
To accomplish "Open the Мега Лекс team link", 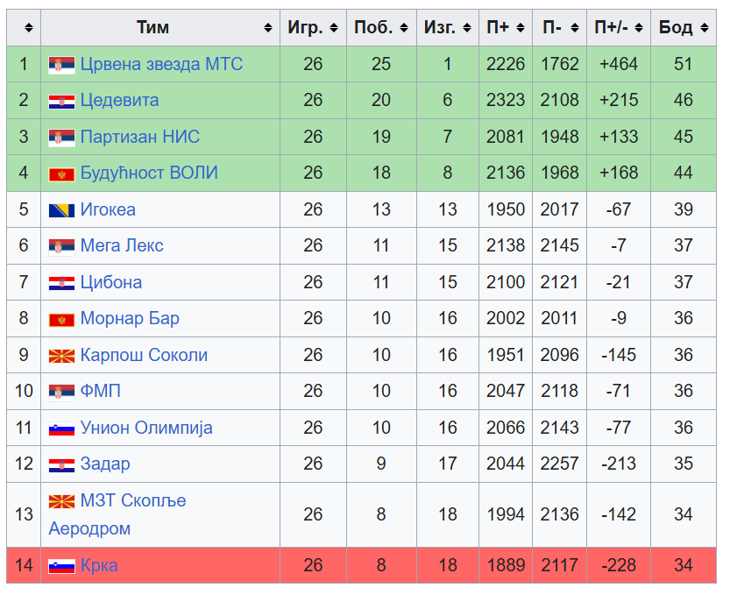I will click(x=122, y=246).
